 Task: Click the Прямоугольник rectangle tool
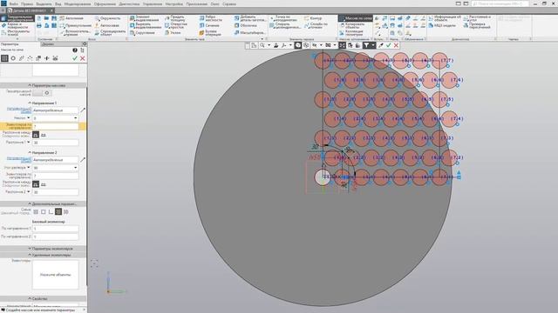coord(76,25)
